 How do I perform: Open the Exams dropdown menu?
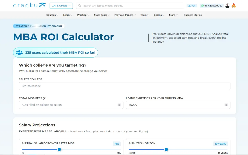[159, 15]
